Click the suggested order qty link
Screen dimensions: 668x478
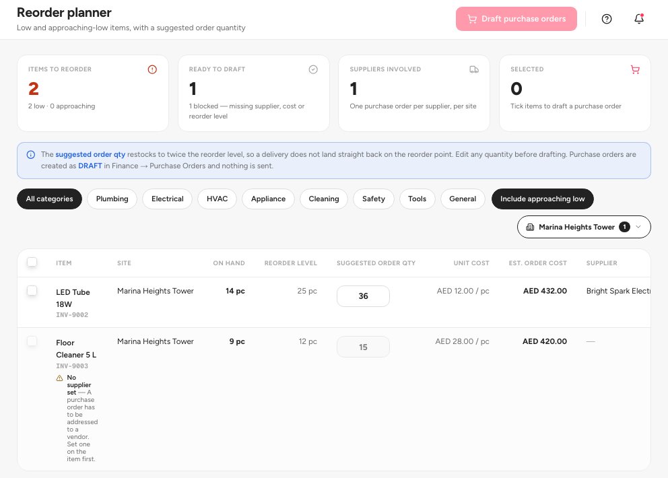pyautogui.click(x=90, y=154)
